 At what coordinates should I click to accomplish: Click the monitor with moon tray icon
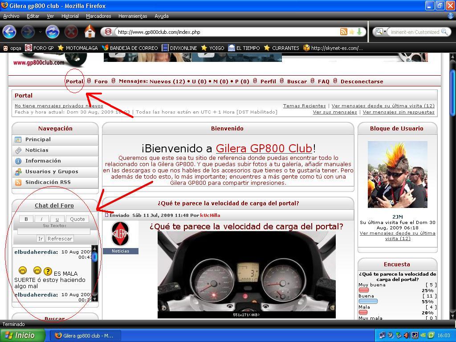(x=415, y=335)
